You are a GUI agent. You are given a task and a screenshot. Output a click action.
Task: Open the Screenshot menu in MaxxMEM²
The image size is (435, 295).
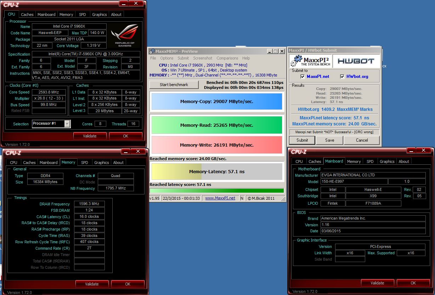[x=203, y=58]
